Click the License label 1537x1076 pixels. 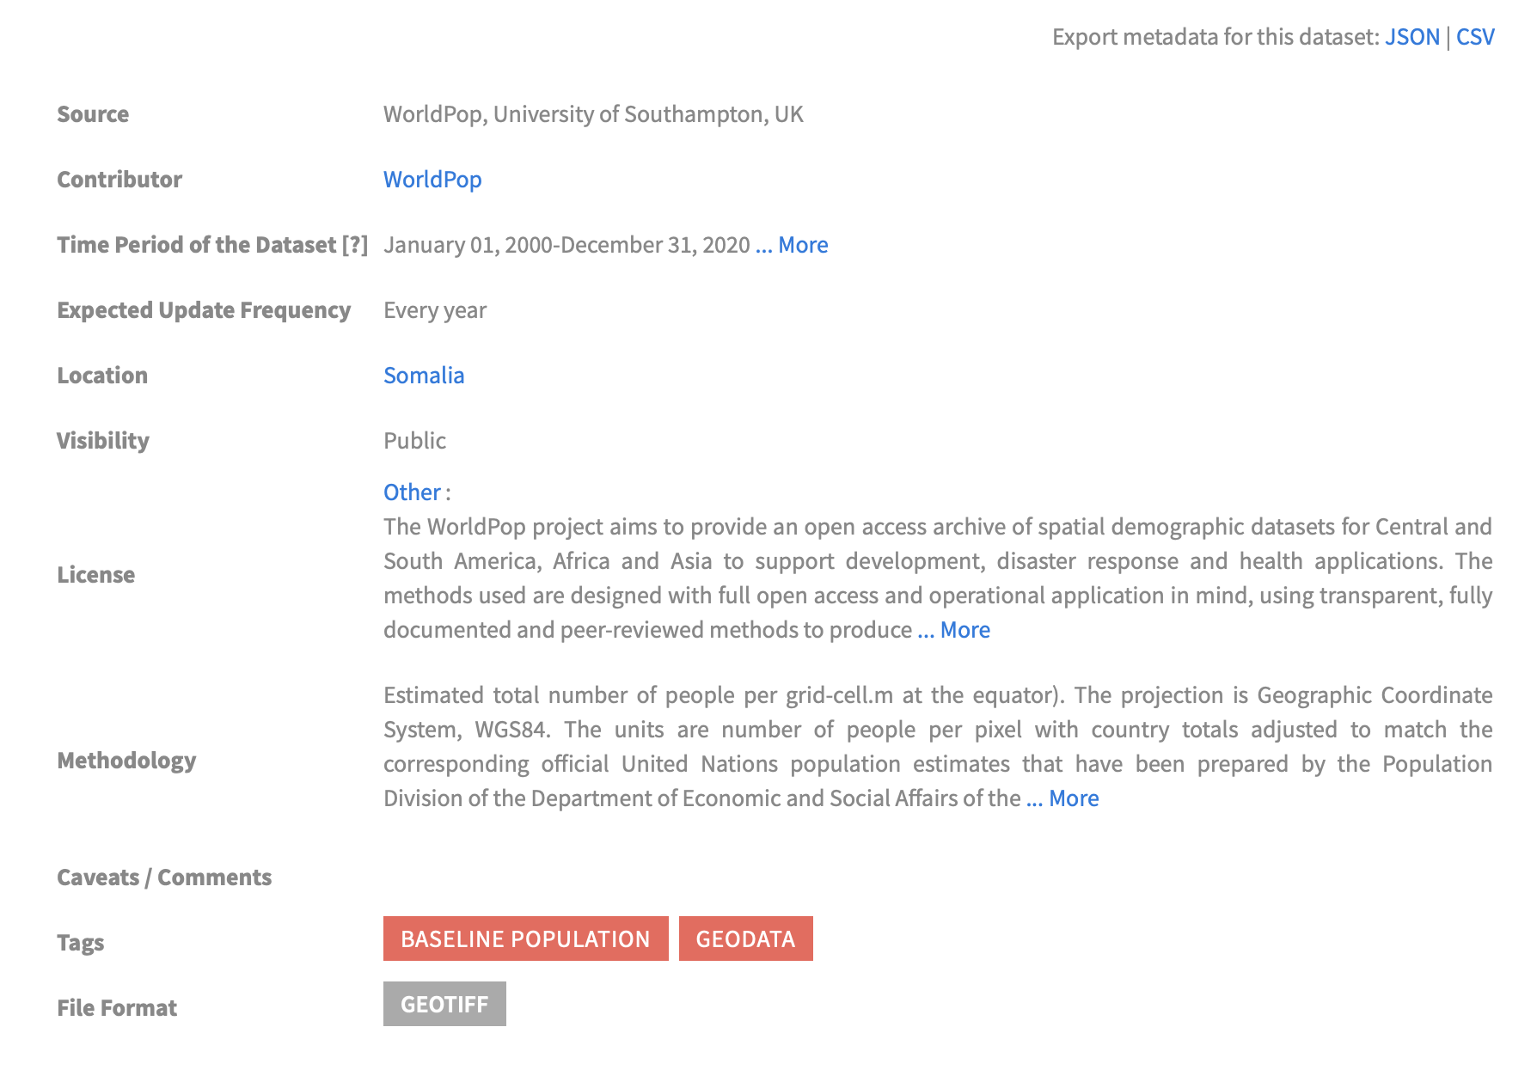96,575
